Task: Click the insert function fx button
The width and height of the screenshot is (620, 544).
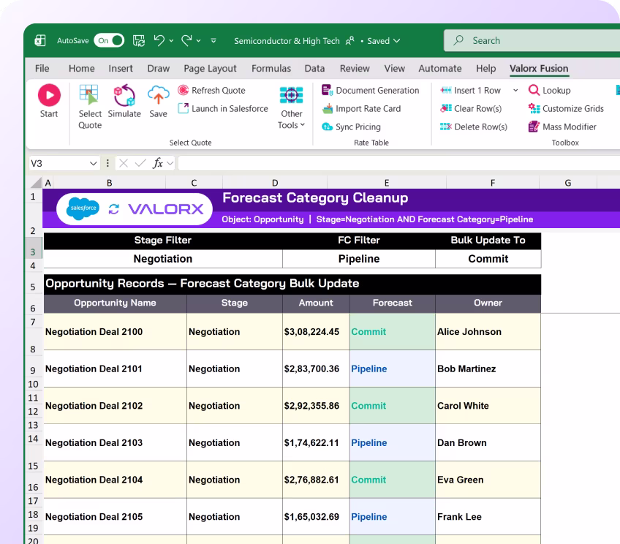Action: 158,163
